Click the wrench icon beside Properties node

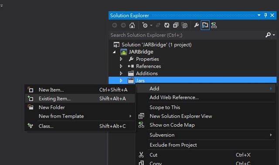tap(131, 59)
